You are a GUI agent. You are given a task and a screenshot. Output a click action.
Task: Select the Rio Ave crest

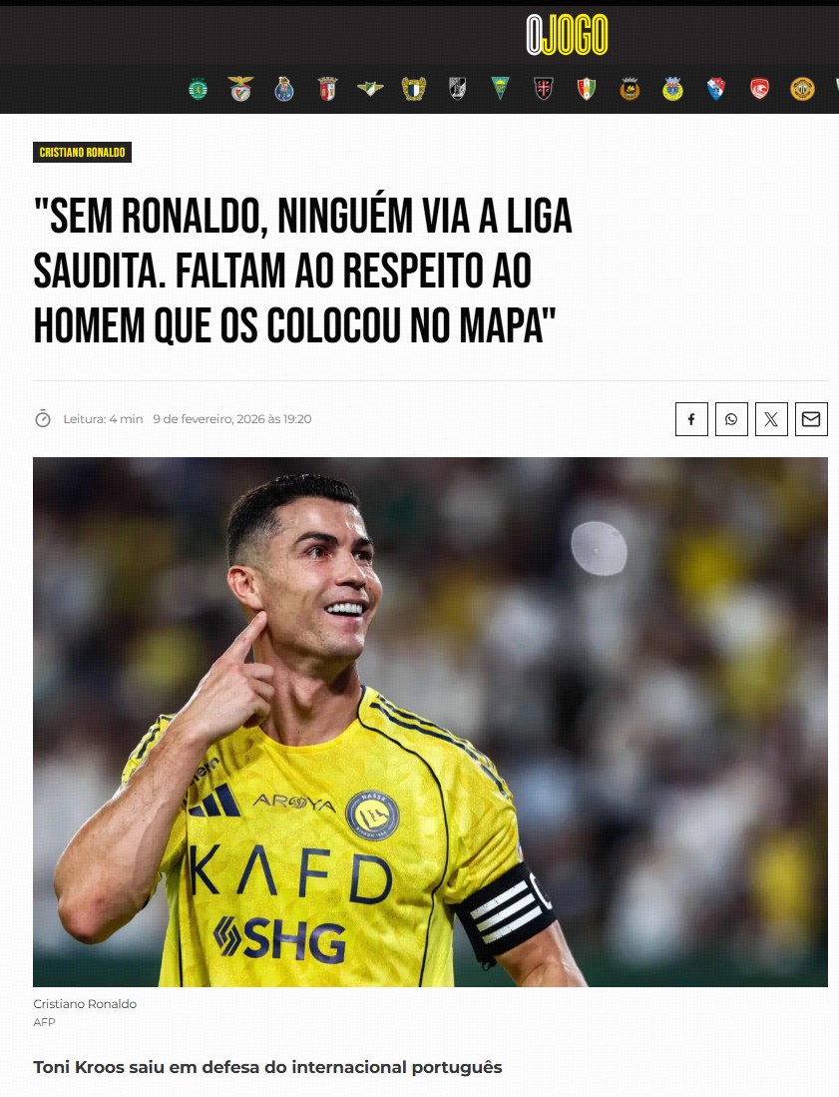click(629, 89)
